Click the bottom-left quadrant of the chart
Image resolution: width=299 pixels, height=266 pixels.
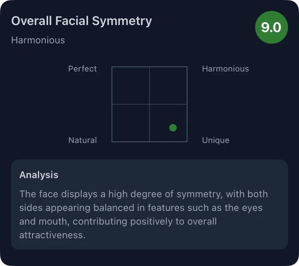point(131,123)
